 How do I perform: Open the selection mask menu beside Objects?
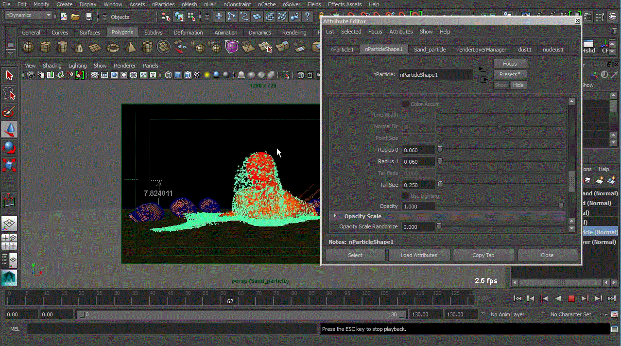104,17
